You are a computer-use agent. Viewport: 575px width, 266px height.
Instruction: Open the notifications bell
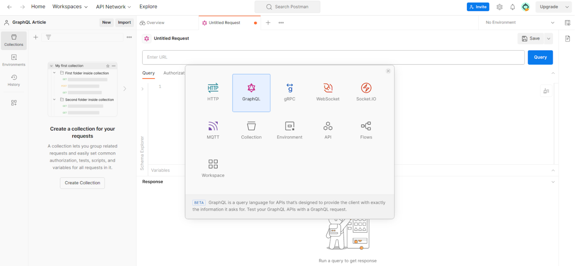click(x=513, y=7)
